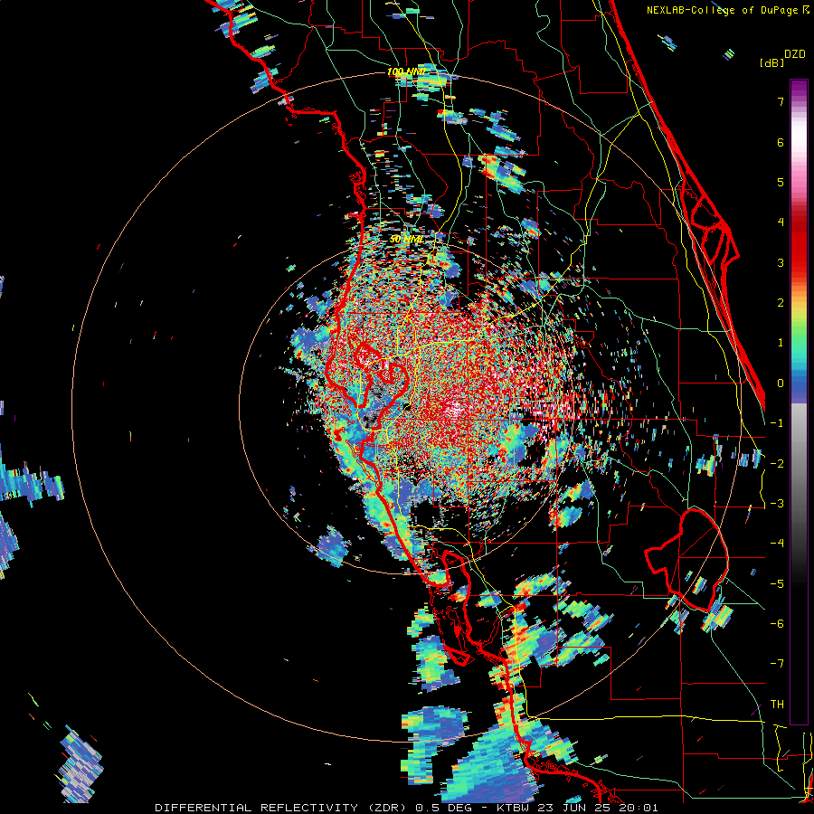Screen dimensions: 814x814
Task: Click the 50 NMI range ring label
Action: [406, 240]
